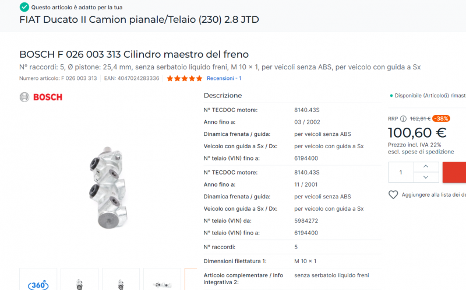The width and height of the screenshot is (466, 290).
Task: Select the second product image thumbnail
Action: tap(79, 282)
